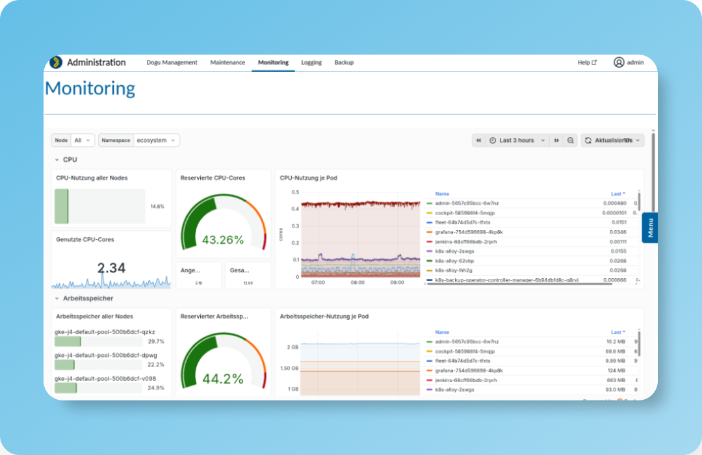Click the Ange... stat panel
This screenshot has height=455, width=702.
199,275
